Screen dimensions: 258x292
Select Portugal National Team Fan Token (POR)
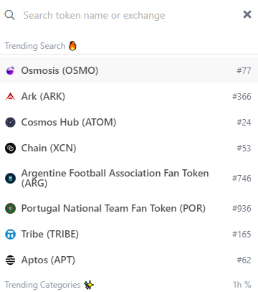point(129,208)
